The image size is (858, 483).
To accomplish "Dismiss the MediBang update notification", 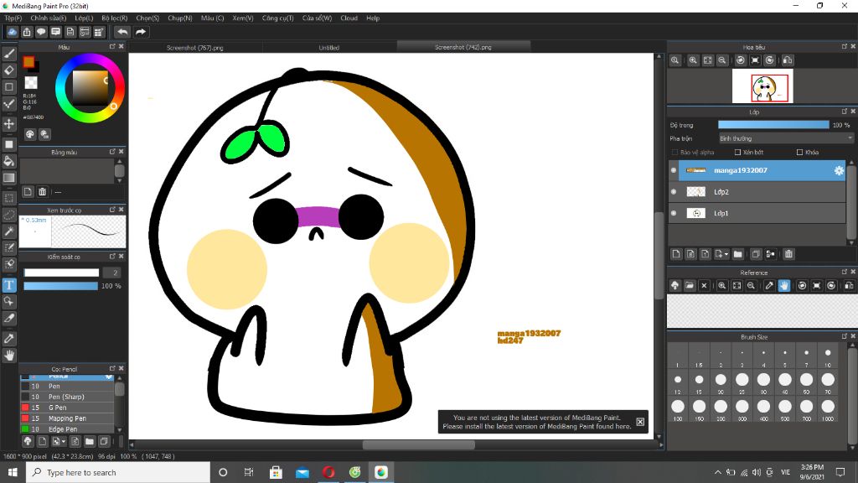I will 640,422.
